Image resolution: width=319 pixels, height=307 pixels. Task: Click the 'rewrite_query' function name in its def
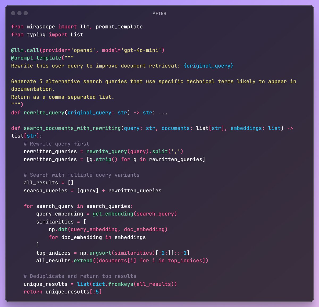point(44,113)
